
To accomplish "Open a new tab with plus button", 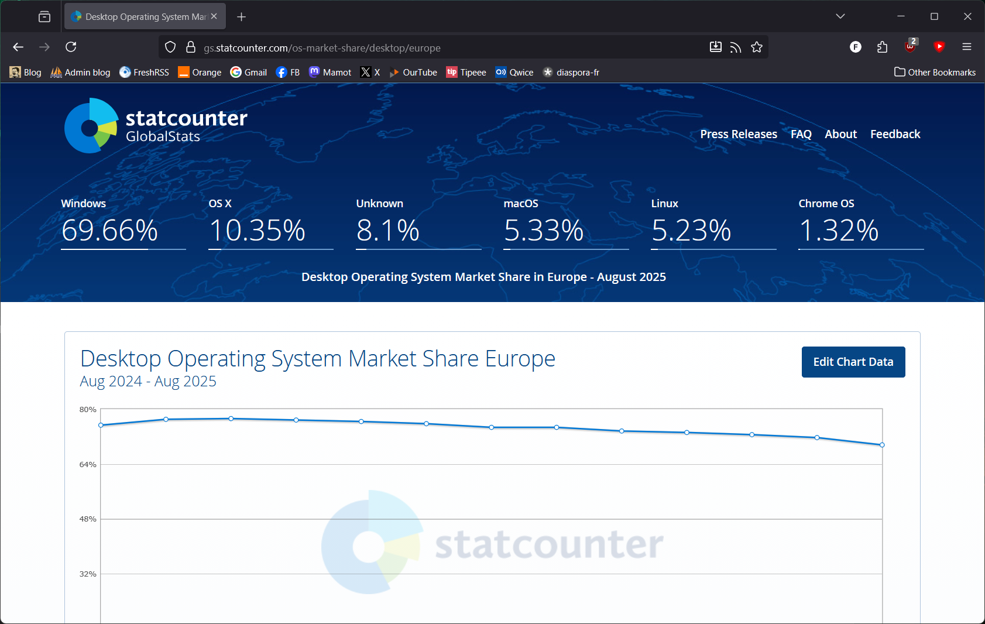I will [241, 17].
